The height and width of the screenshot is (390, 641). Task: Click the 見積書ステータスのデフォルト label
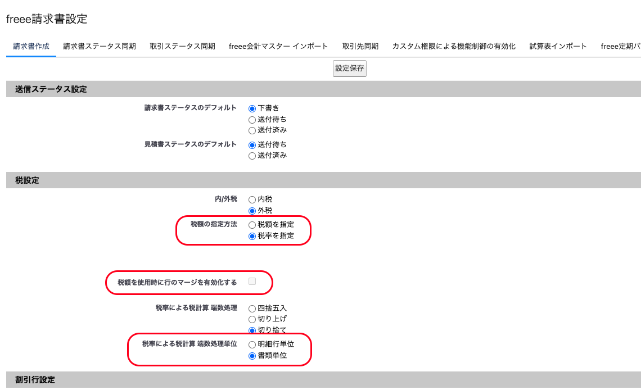pyautogui.click(x=191, y=144)
